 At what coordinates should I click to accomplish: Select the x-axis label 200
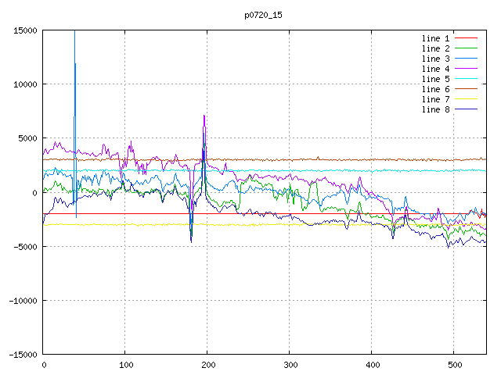(x=208, y=365)
